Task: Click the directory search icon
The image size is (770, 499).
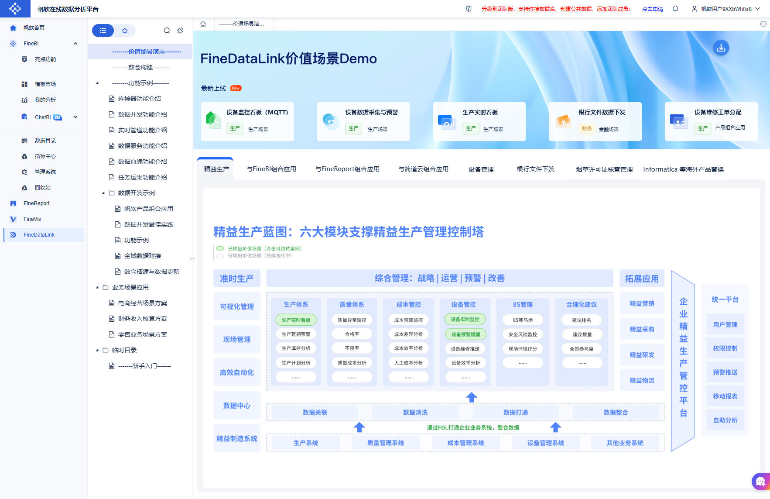Action: pos(167,31)
